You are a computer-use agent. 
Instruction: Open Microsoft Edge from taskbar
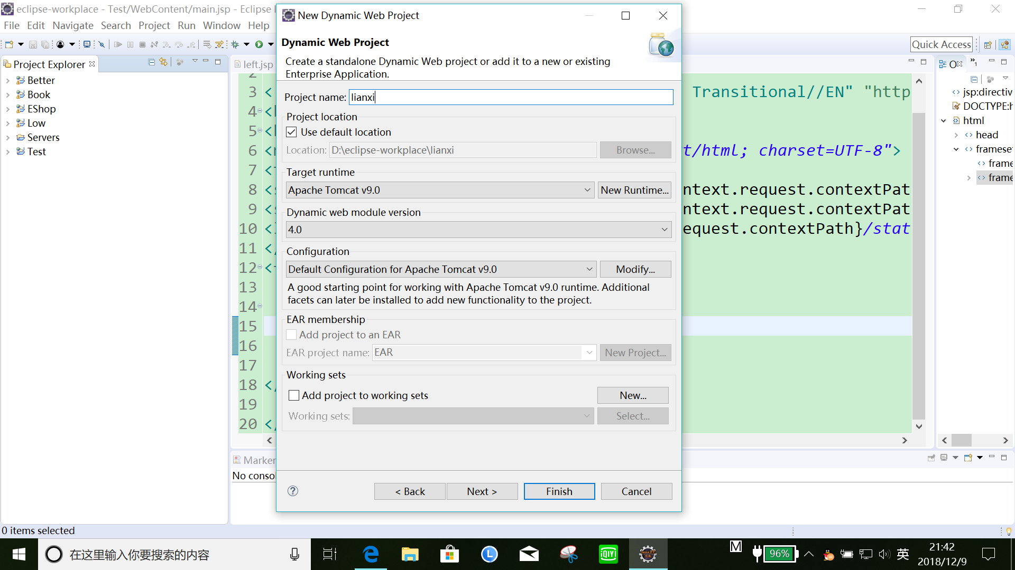tap(371, 554)
